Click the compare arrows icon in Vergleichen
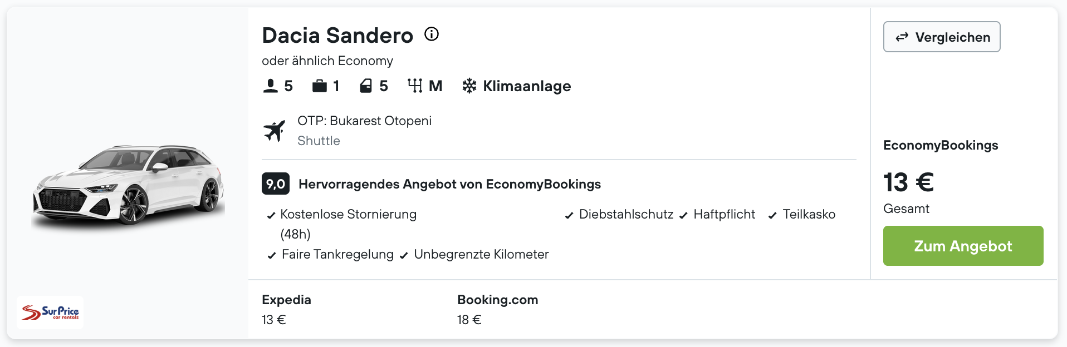The height and width of the screenshot is (347, 1067). pyautogui.click(x=902, y=37)
